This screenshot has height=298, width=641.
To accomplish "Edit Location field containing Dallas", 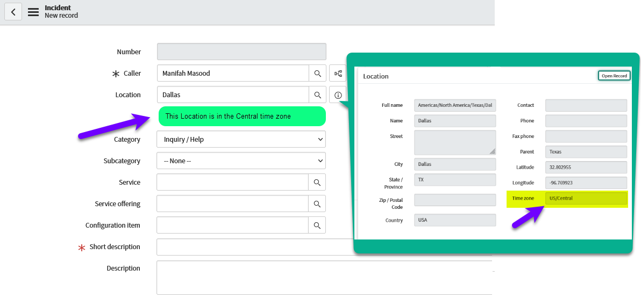I will click(233, 95).
